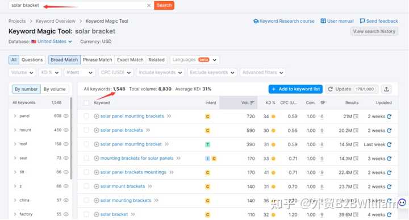Switch to Phrase Match tab
The image size is (409, 220).
tap(97, 60)
